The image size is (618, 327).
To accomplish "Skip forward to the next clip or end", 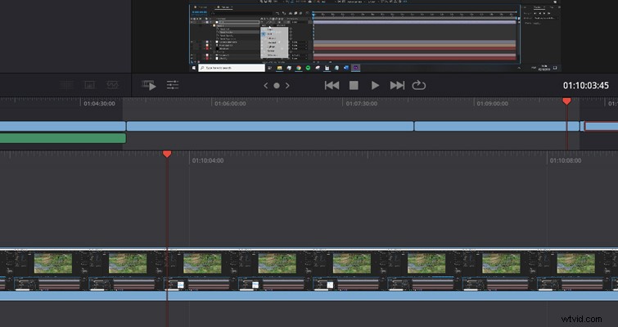I will tap(397, 85).
